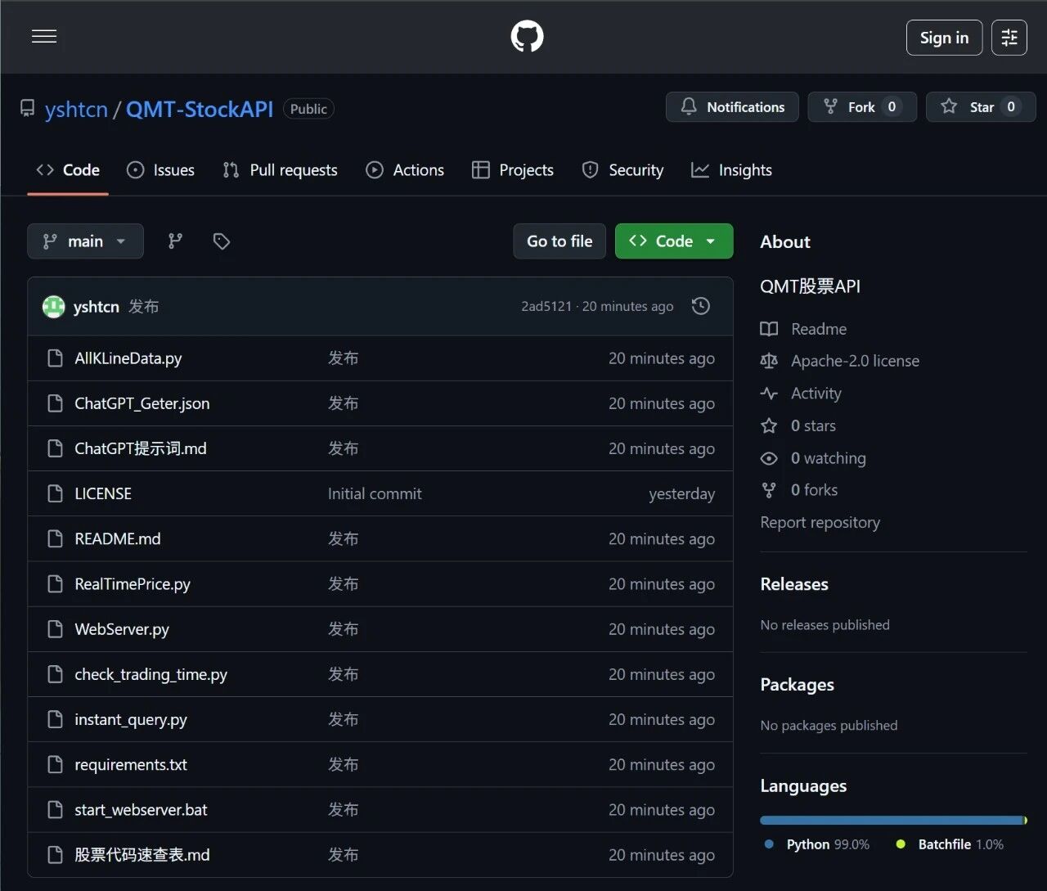Open the Releases heading link
The width and height of the screenshot is (1047, 891).
coord(794,584)
